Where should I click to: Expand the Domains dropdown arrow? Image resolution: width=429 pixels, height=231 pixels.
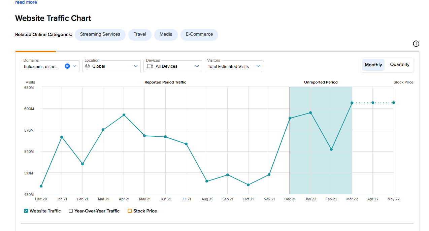click(x=75, y=66)
